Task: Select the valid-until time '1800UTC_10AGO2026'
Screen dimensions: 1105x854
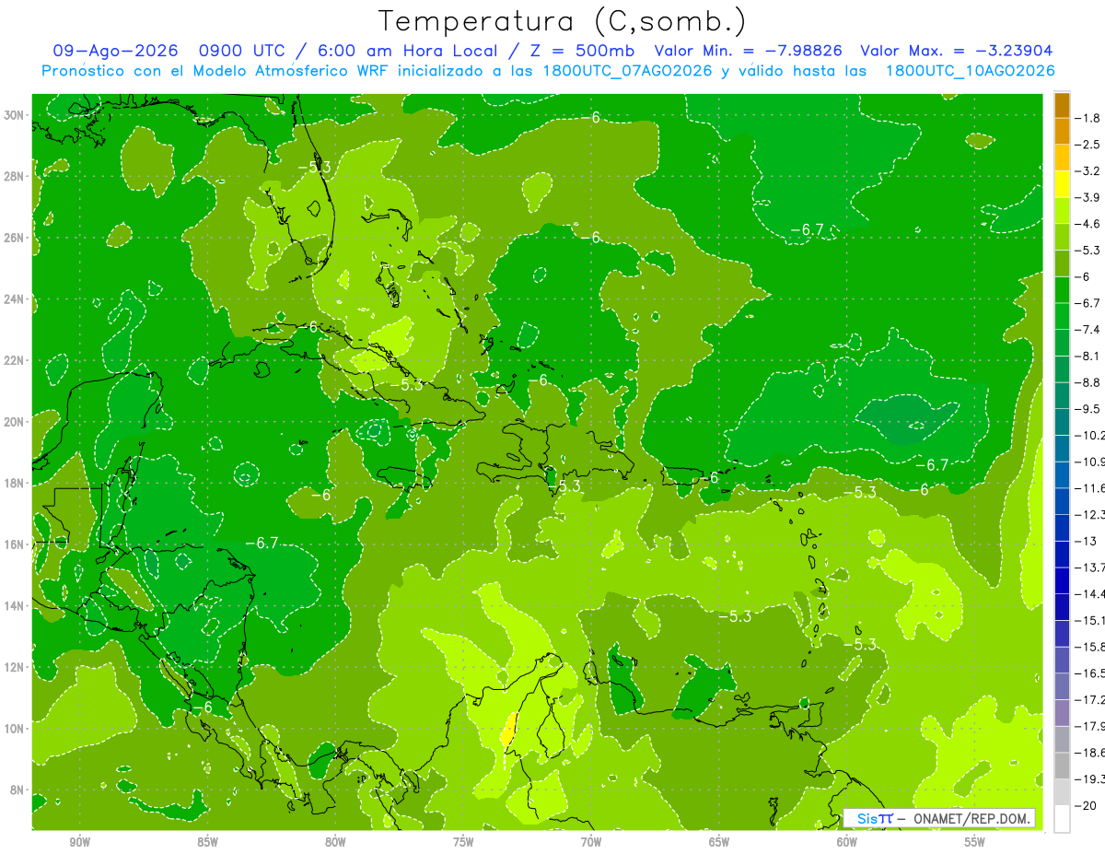Action: click(x=970, y=71)
